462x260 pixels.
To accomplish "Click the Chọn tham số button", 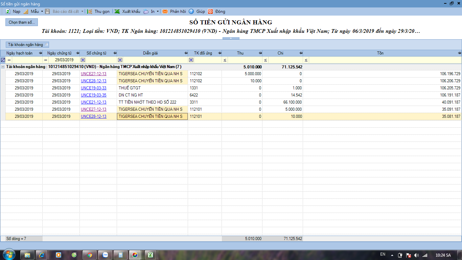I will point(22,22).
